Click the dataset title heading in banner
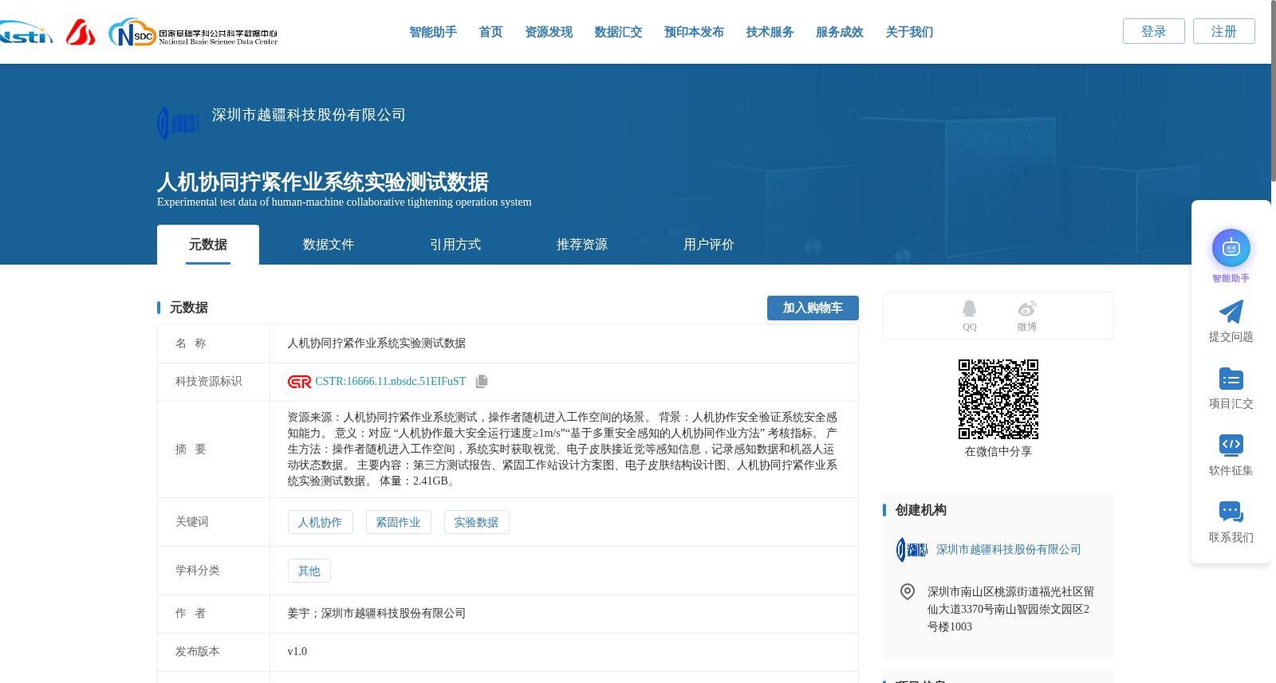Image resolution: width=1276 pixels, height=683 pixels. click(323, 183)
